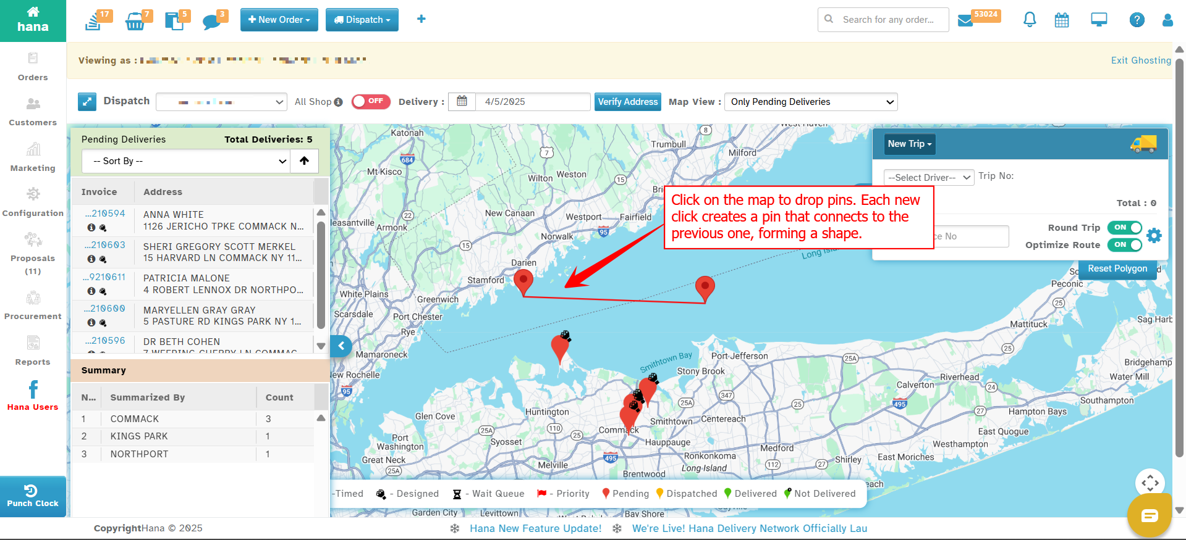Image resolution: width=1186 pixels, height=540 pixels.
Task: Open the Select Driver dropdown
Action: point(929,178)
